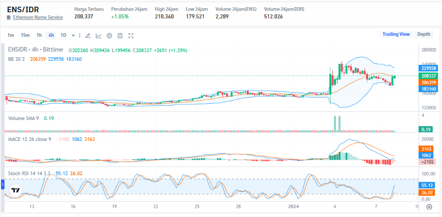442x217 pixels.
Task: Click the 208337 current price tag
Action: 428,76
